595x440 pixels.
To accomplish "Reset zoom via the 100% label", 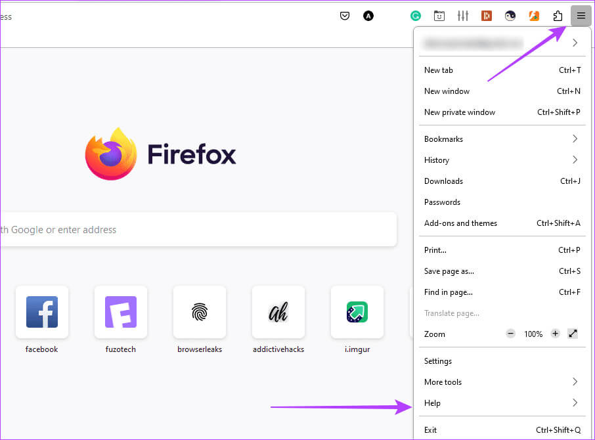I will point(533,334).
